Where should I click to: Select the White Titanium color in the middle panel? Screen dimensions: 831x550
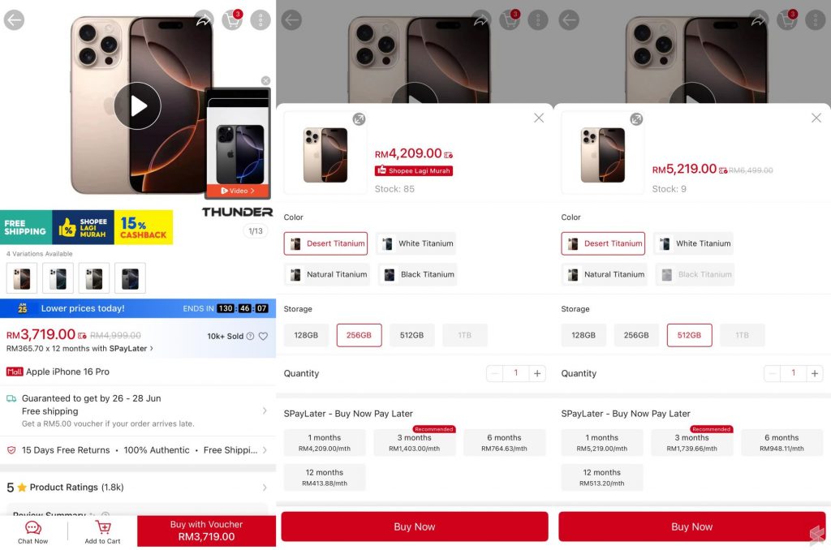(416, 243)
